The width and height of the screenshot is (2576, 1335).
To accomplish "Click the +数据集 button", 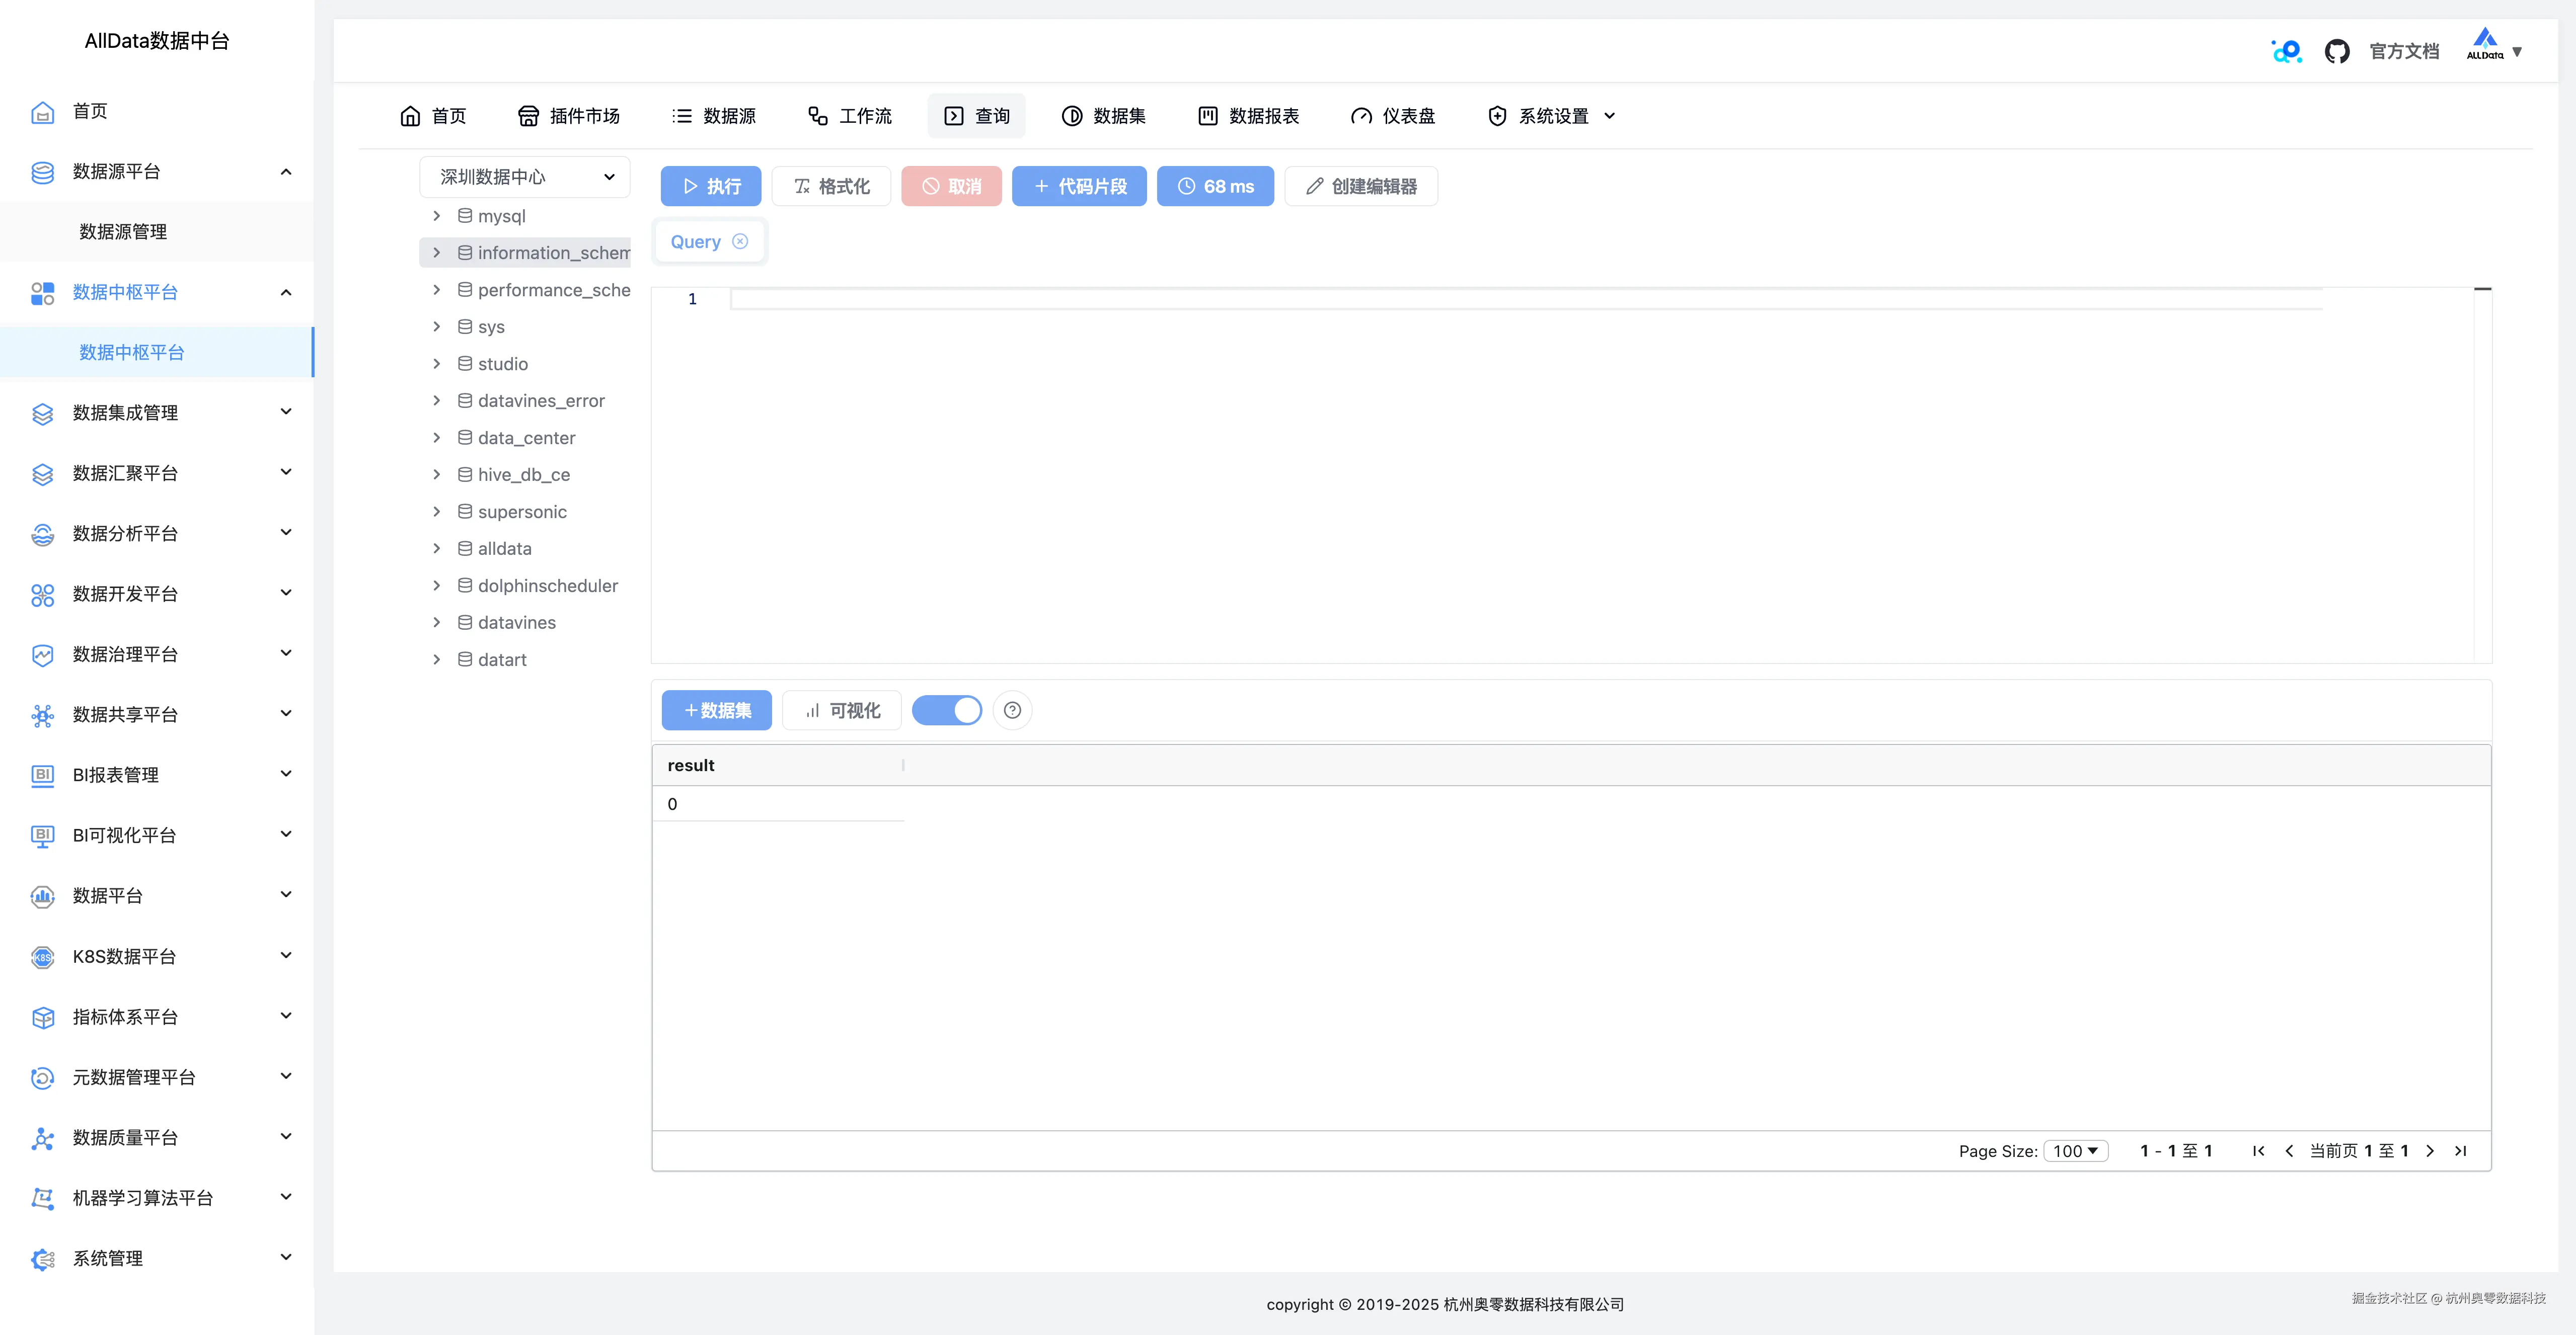I will click(716, 710).
